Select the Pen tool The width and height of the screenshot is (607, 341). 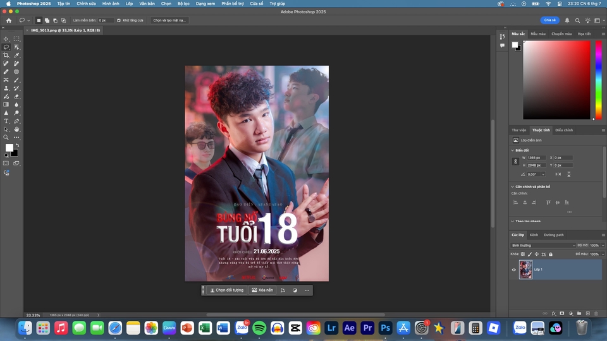tap(16, 121)
